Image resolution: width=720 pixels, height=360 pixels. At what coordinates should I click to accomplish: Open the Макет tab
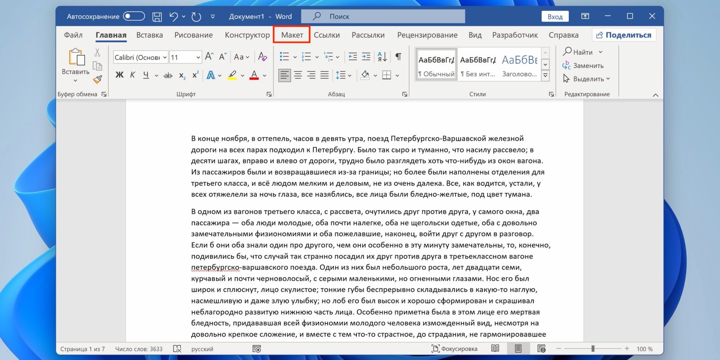(292, 35)
